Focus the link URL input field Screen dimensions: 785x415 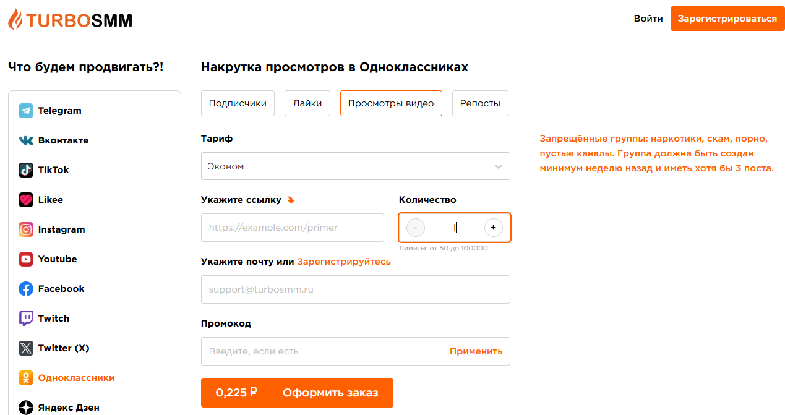293,228
